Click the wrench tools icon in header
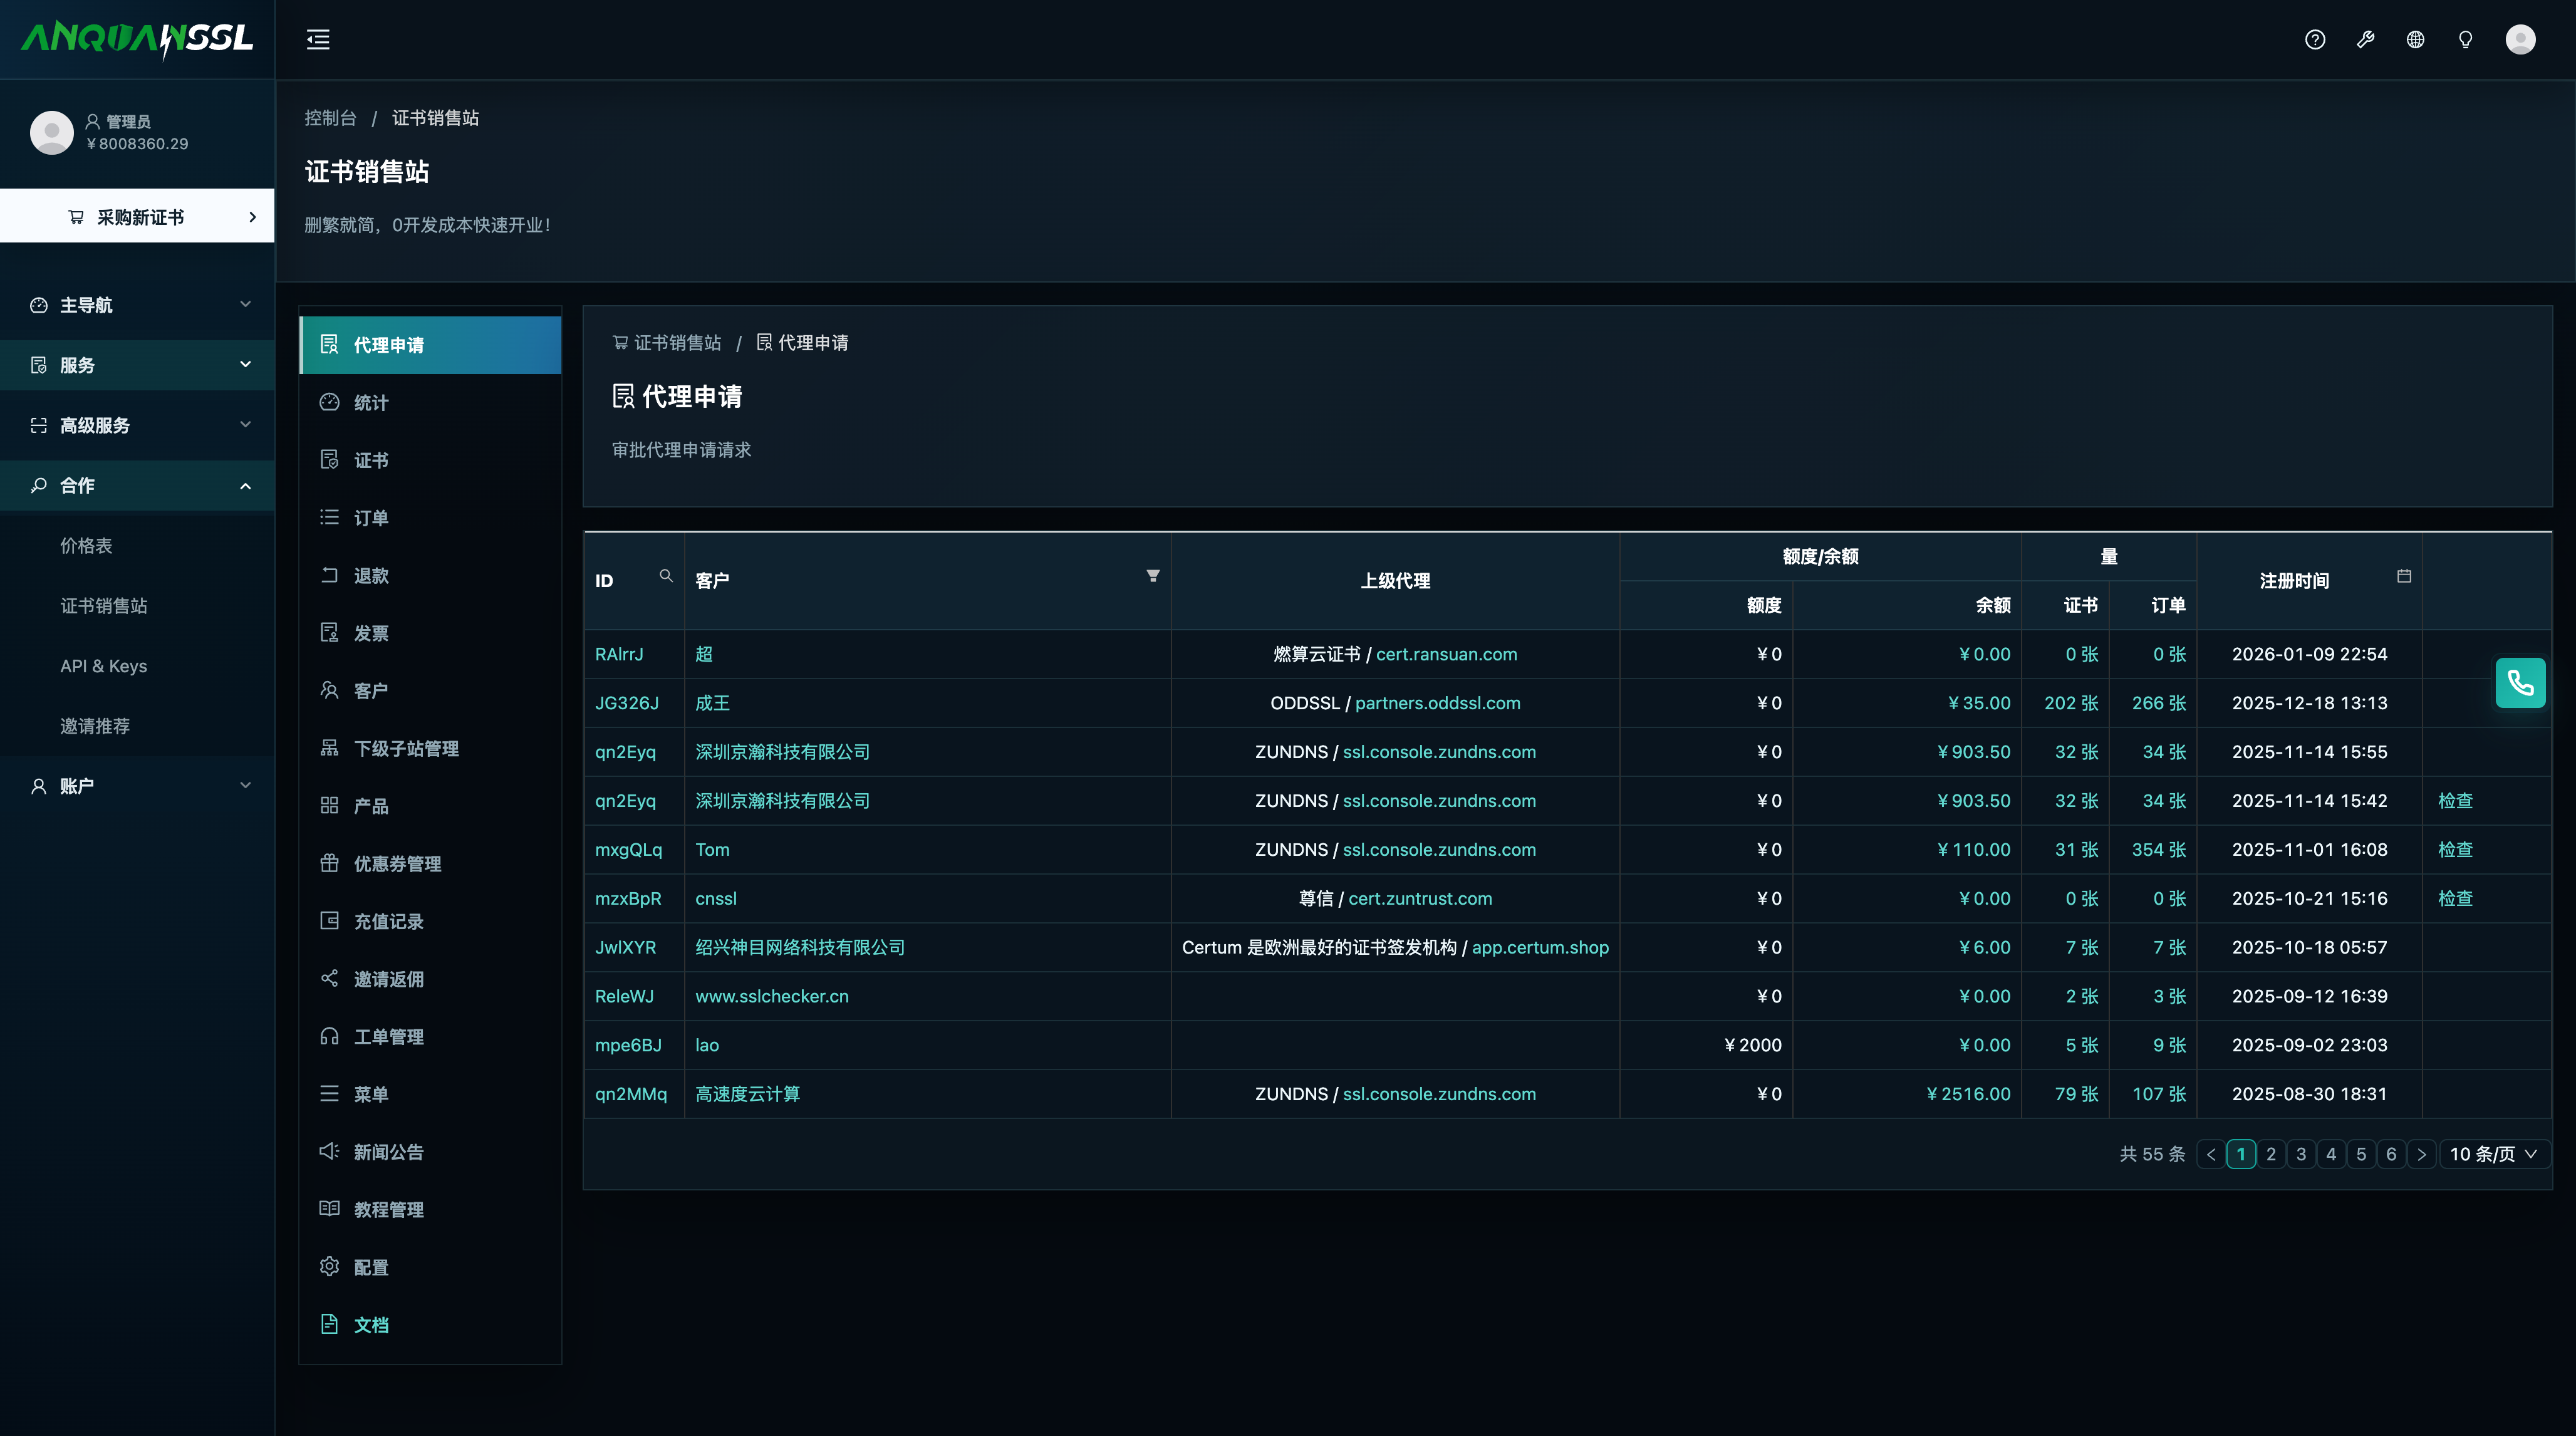This screenshot has width=2576, height=1436. [2365, 40]
